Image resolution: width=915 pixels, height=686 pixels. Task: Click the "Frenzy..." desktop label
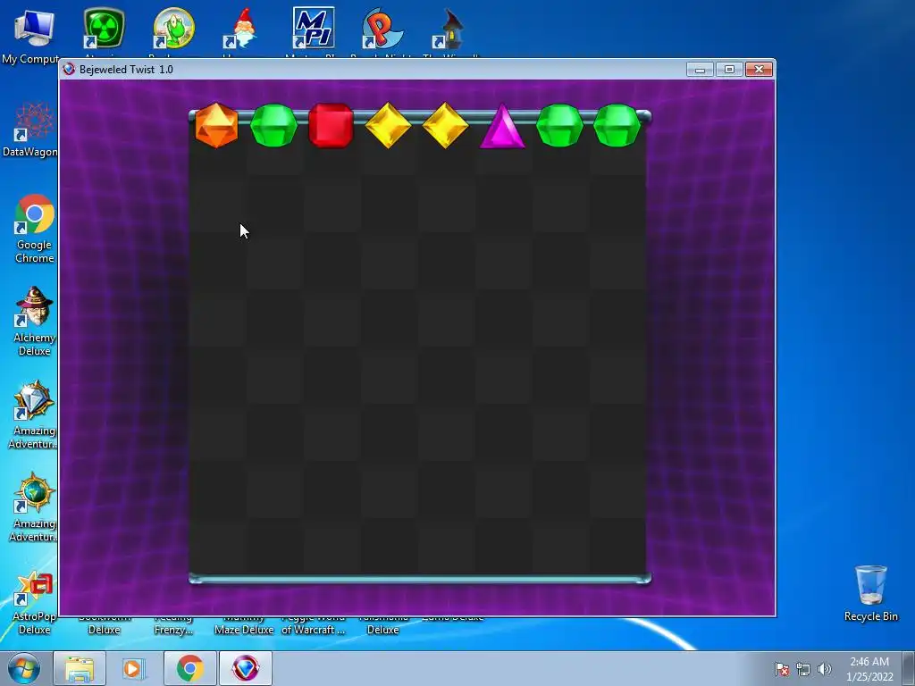pyautogui.click(x=173, y=630)
